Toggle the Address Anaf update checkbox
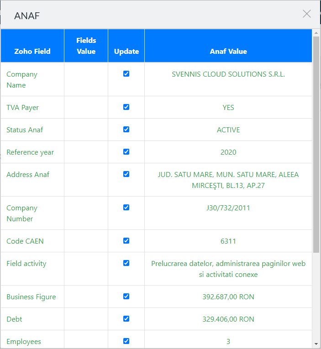Viewport: 321px width, 349px height. click(126, 174)
